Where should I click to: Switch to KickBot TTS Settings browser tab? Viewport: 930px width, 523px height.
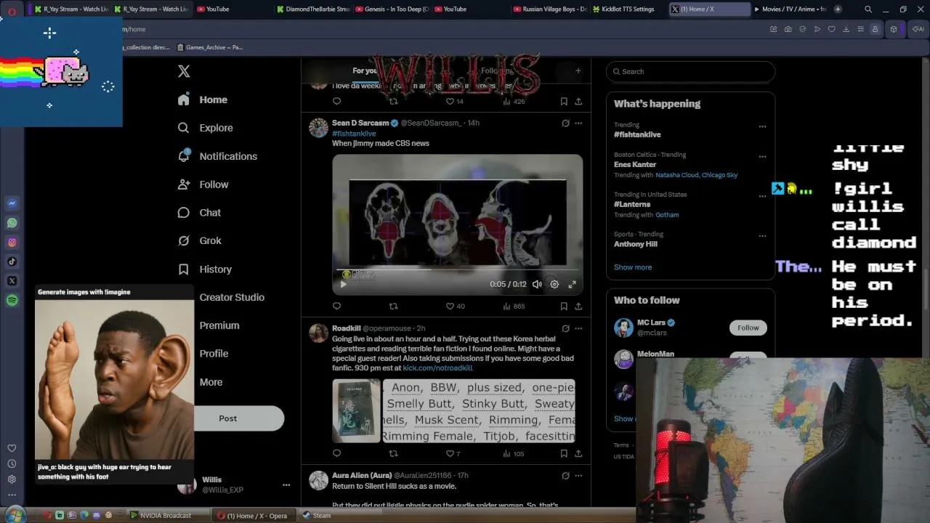point(623,9)
